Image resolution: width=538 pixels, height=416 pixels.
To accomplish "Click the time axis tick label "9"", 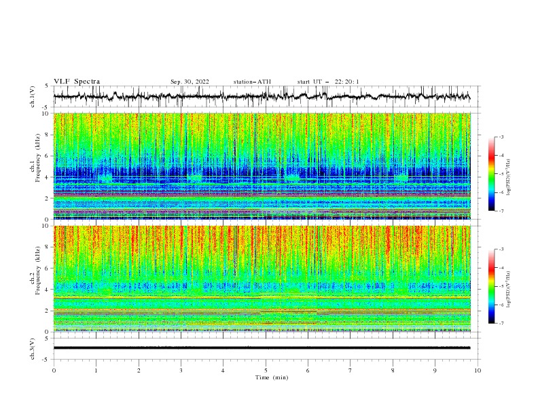I will 435,370.
